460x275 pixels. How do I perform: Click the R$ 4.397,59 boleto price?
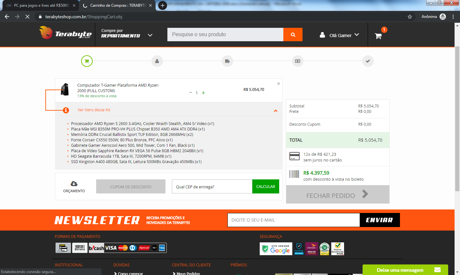point(316,173)
